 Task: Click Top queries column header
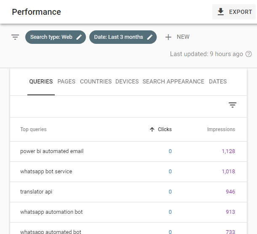(x=33, y=129)
